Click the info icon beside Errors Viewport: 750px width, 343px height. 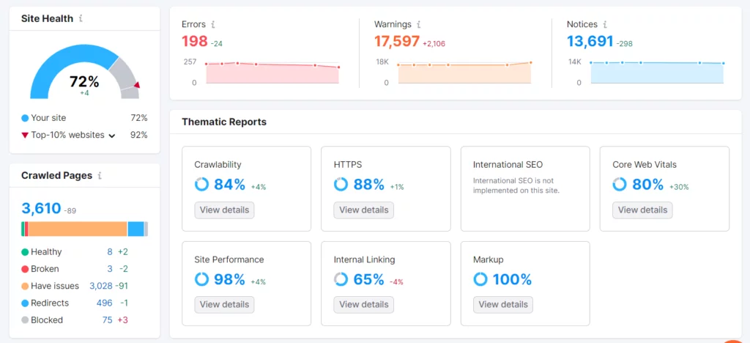tap(213, 24)
